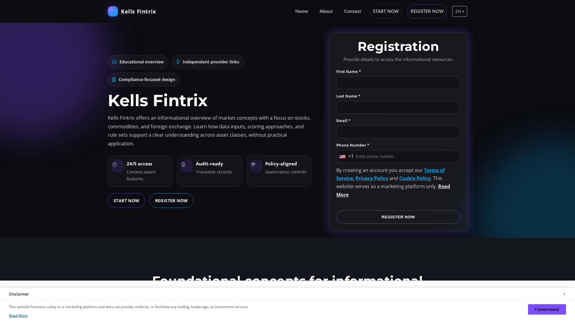Click the Disclaimer title text
Viewport: 575px width, 323px height.
coord(19,294)
